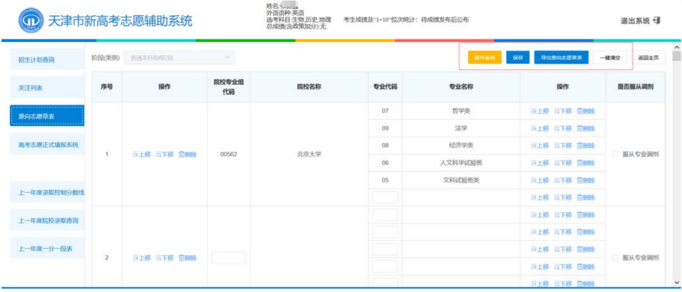The width and height of the screenshot is (682, 292).
Task: Move down the 法学 major row
Action: coord(563,129)
